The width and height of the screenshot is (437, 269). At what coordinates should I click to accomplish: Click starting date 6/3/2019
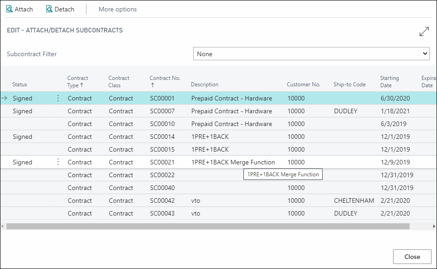click(394, 124)
